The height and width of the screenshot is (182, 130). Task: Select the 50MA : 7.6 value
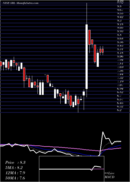pyautogui.click(x=15, y=178)
